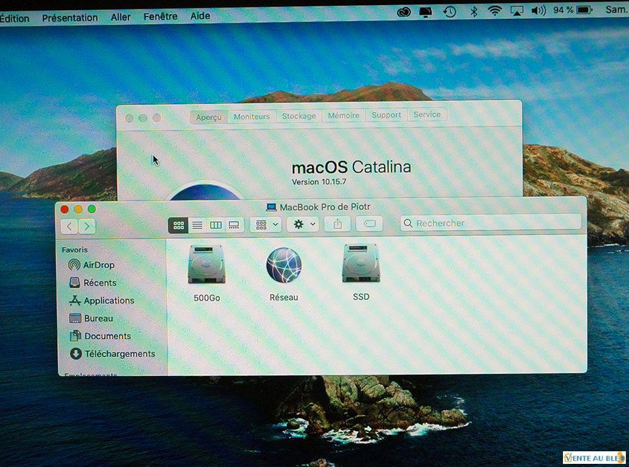Switch to the Aperçu tab
This screenshot has width=629, height=467.
[209, 117]
